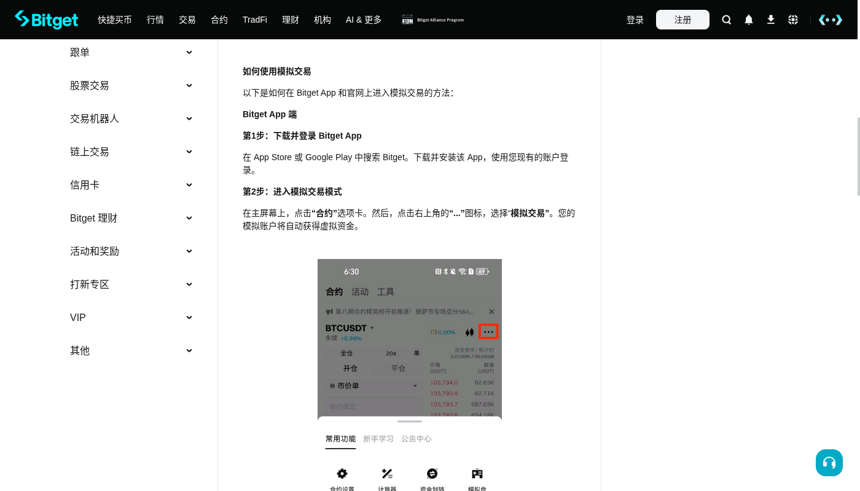This screenshot has height=491, width=860.
Task: Click the 注册 register button
Action: 682,20
